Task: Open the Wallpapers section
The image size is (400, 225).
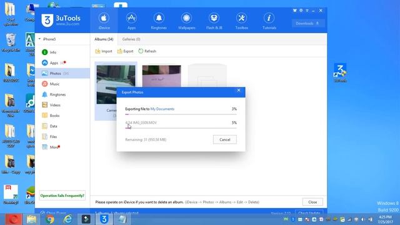Action: point(186,21)
